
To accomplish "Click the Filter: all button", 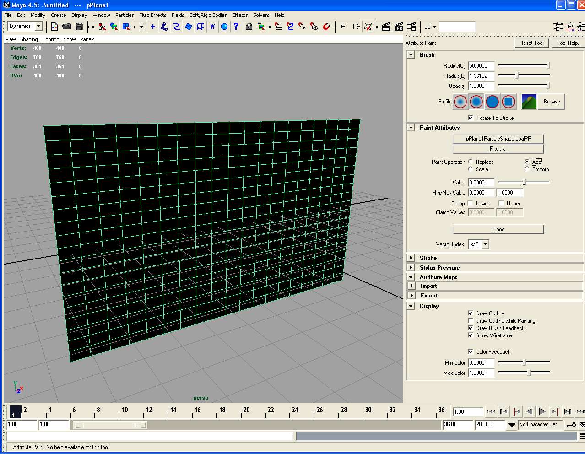I will [498, 149].
